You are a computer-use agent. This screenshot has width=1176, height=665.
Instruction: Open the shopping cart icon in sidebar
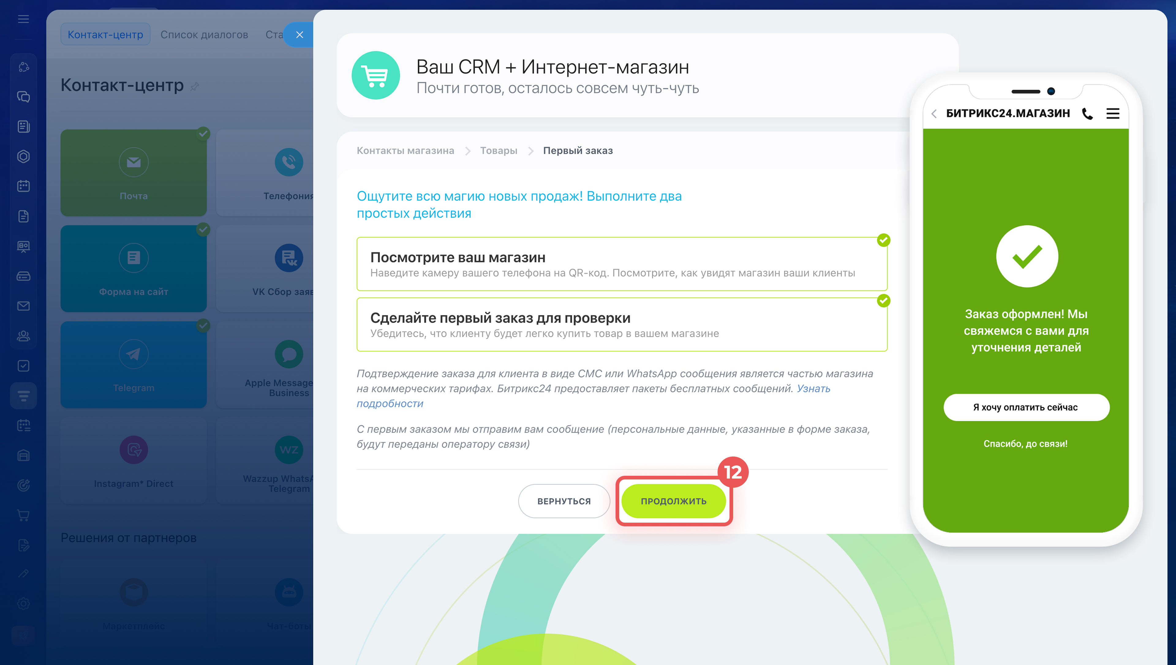(23, 515)
